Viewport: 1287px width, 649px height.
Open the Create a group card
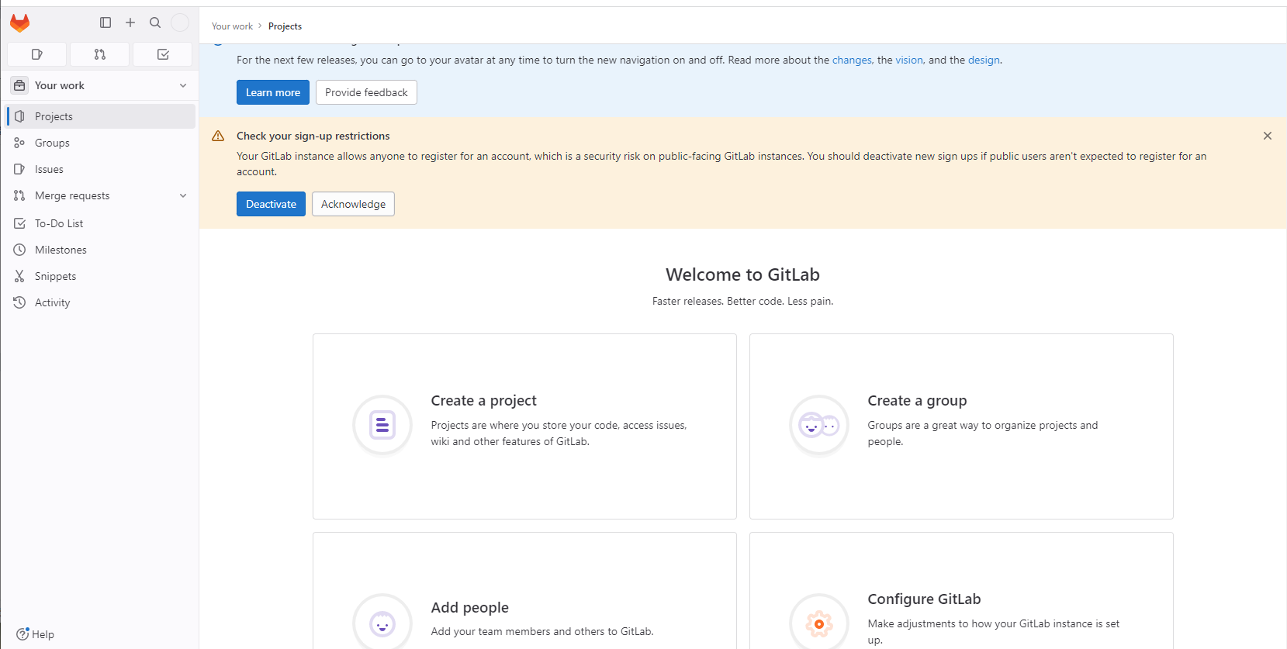[961, 426]
